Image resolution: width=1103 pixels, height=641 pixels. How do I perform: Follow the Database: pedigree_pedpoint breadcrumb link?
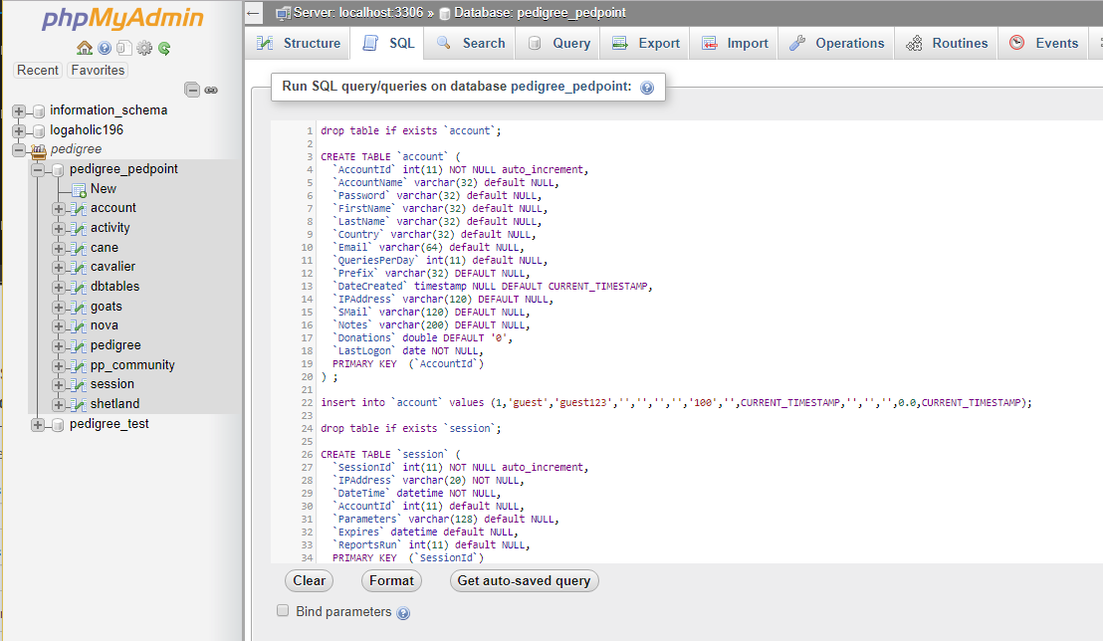click(540, 13)
